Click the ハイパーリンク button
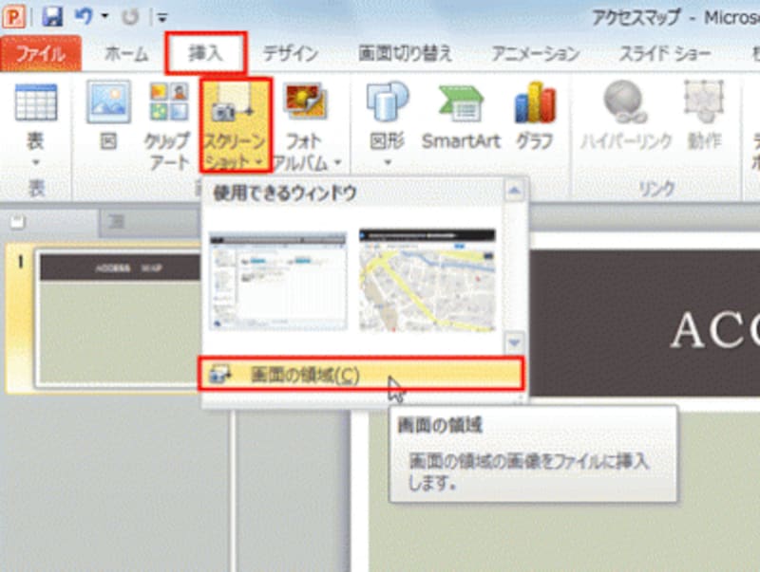This screenshot has height=572, width=760. pos(626,116)
